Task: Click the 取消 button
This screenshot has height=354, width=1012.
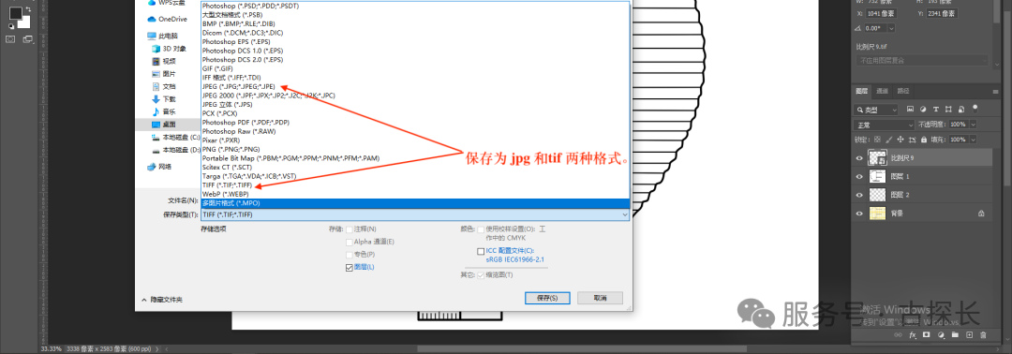Action: (601, 298)
